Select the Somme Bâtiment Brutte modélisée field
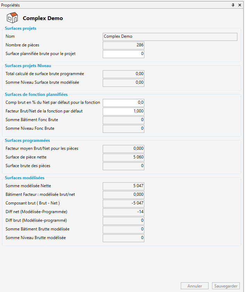245x292 pixels. click(124, 229)
